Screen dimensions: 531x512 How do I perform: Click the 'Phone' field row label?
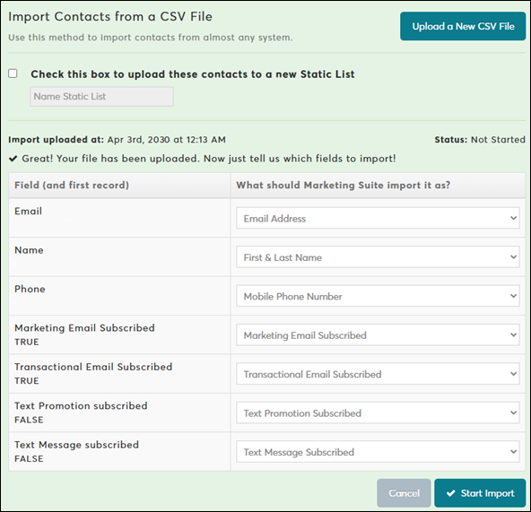click(x=30, y=289)
